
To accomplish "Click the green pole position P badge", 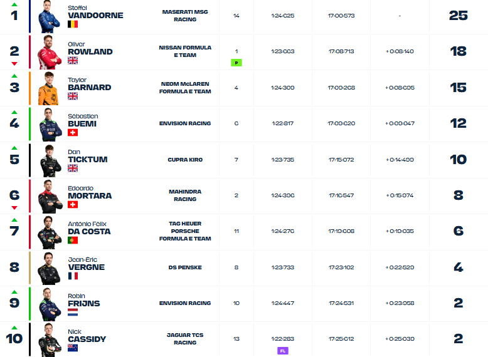I will click(236, 63).
